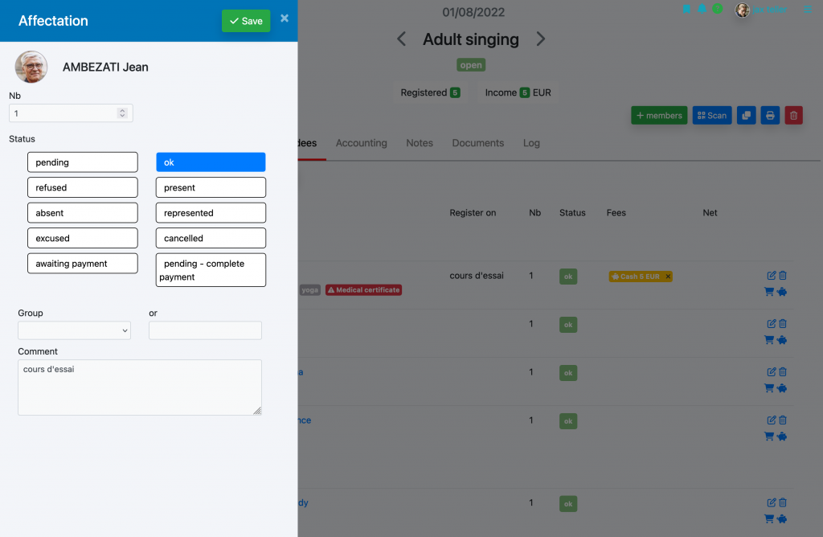823x537 pixels.
Task: Set status to excused
Action: 83,238
